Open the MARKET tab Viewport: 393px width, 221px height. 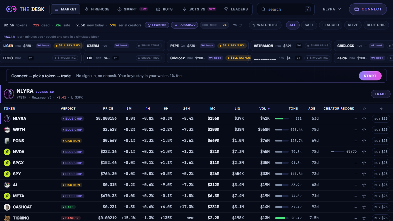[x=65, y=9]
